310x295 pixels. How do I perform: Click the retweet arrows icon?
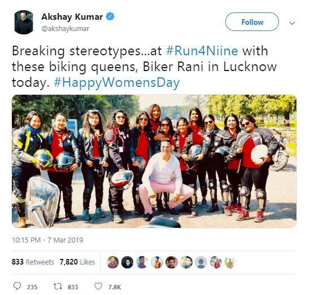(x=58, y=287)
